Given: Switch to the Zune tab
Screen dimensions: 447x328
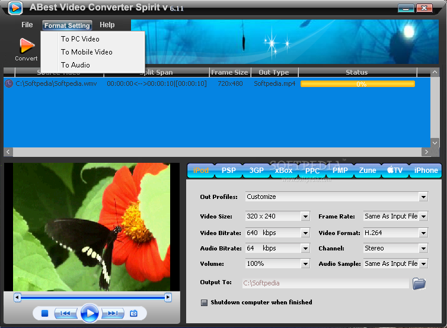Looking at the screenshot, I should click(x=368, y=171).
